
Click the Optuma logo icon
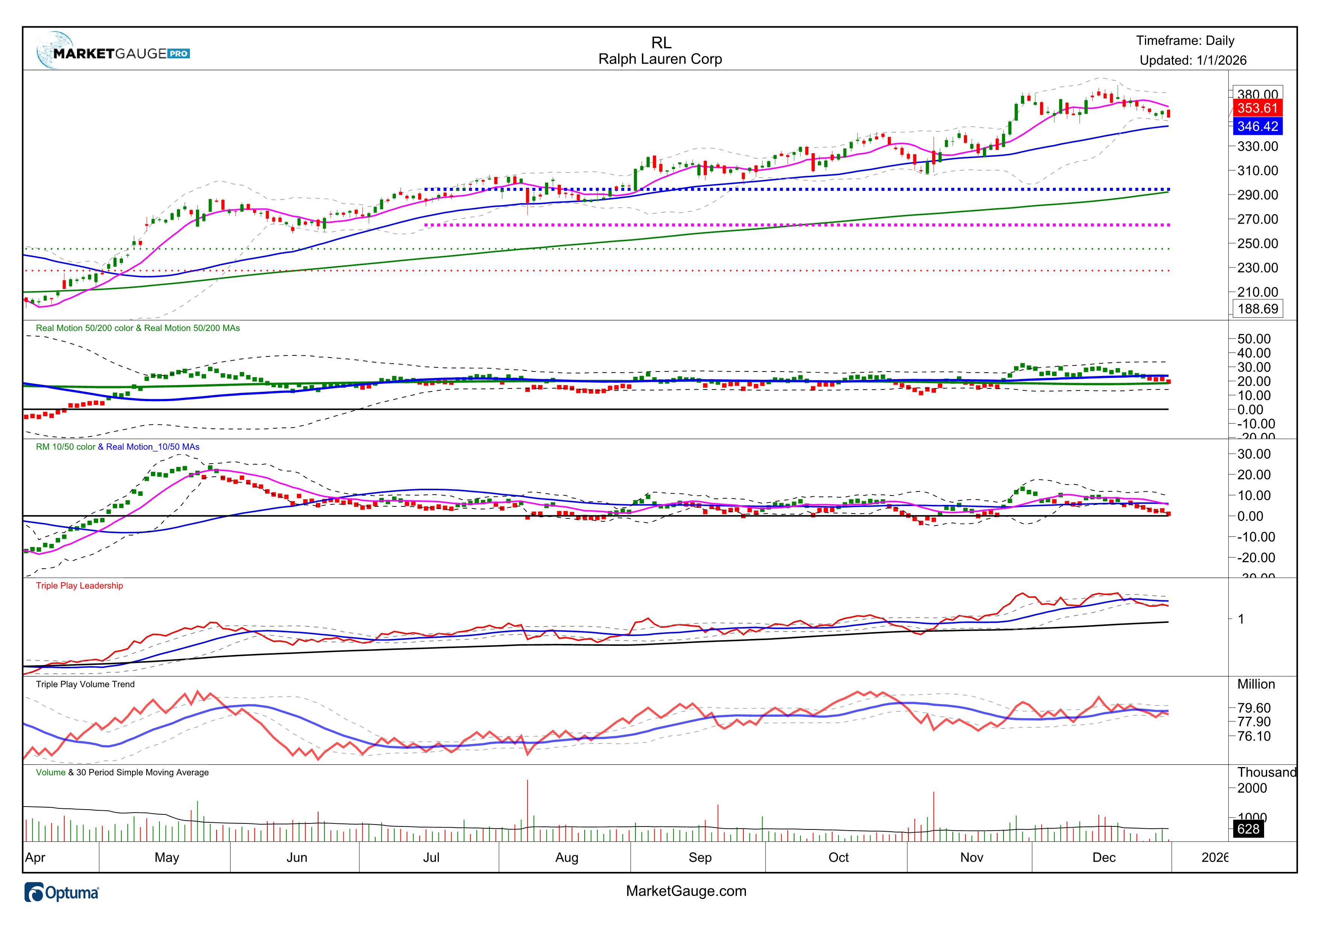pos(35,893)
